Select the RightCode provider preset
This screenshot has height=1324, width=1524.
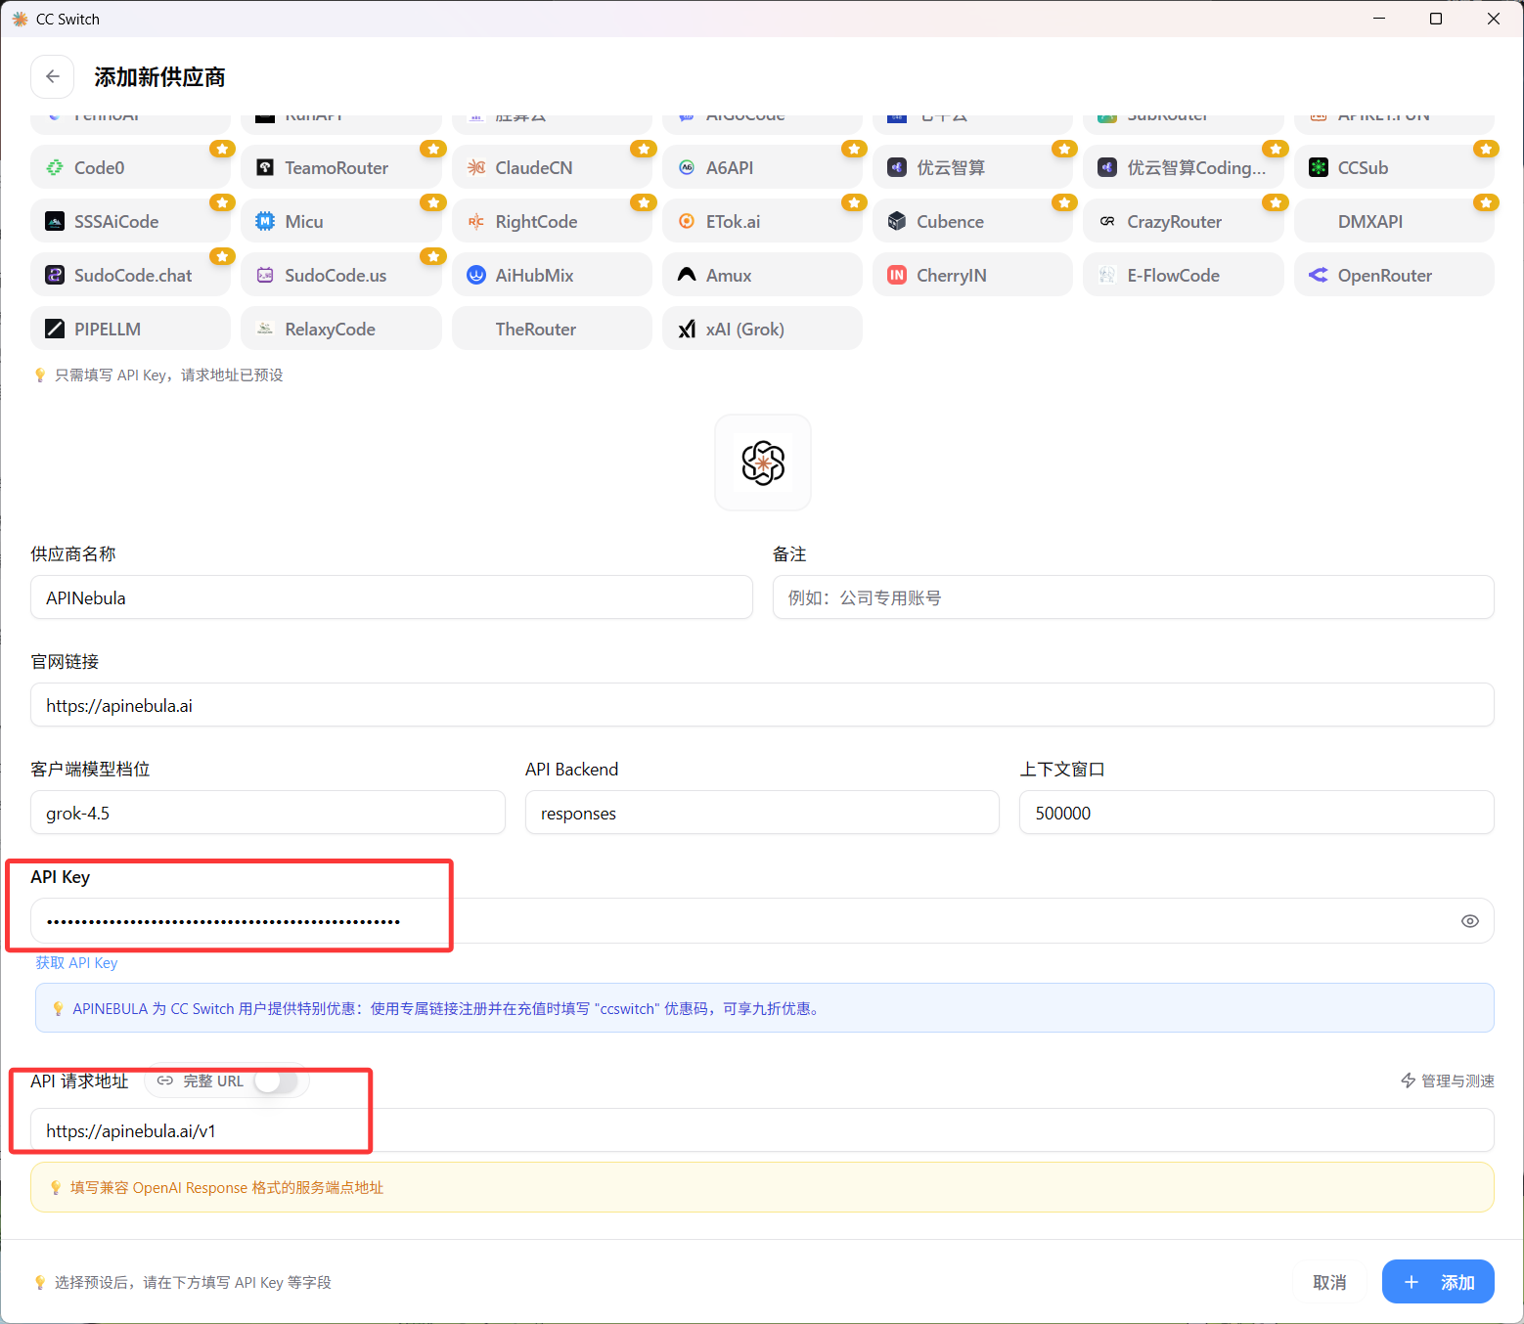tap(552, 221)
